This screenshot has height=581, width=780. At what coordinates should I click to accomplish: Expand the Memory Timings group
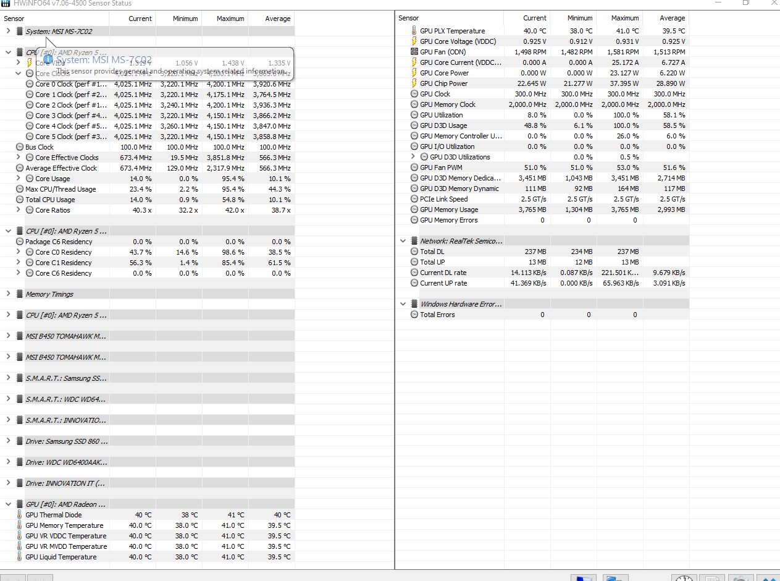(8, 294)
